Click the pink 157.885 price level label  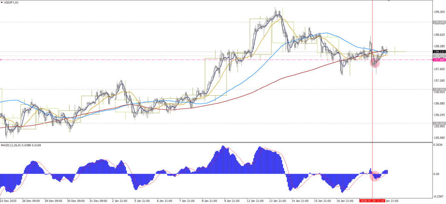(x=439, y=60)
